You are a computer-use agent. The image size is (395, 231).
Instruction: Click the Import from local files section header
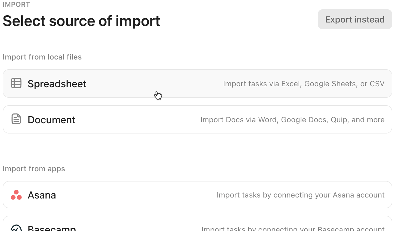[42, 57]
